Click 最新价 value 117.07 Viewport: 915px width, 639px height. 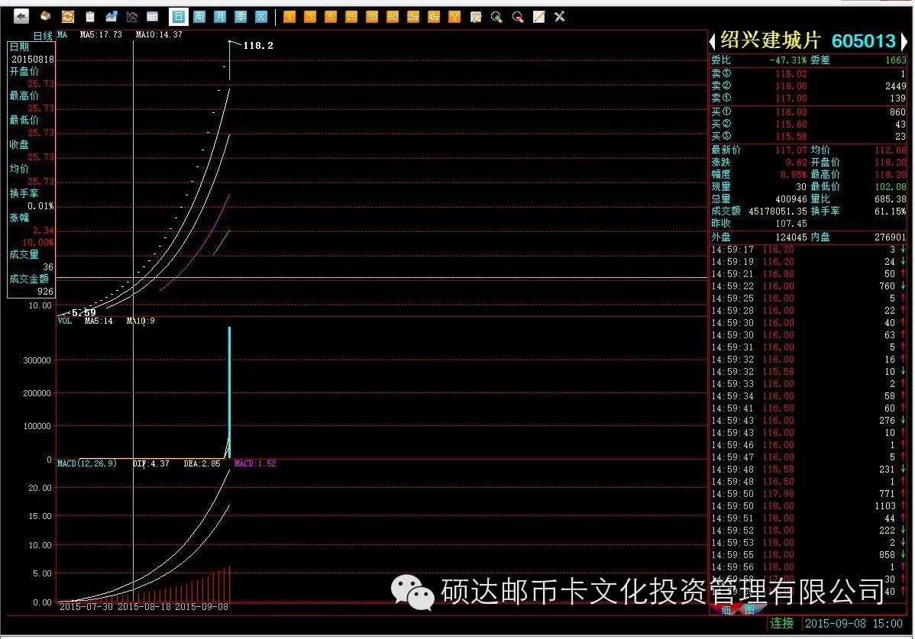coord(791,150)
